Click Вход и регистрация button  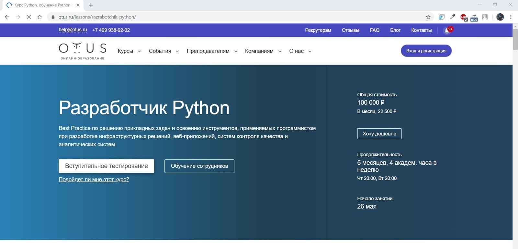[426, 51]
